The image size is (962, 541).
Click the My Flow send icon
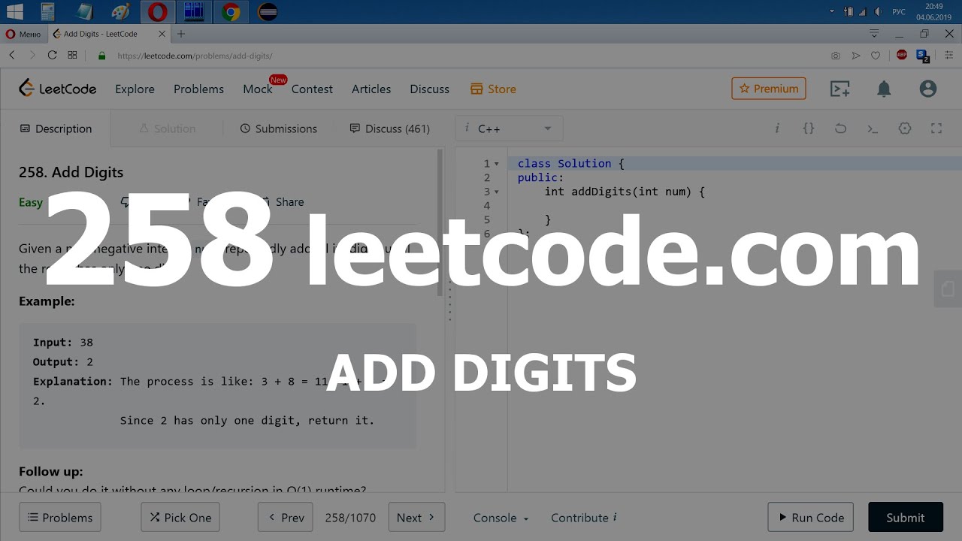855,56
